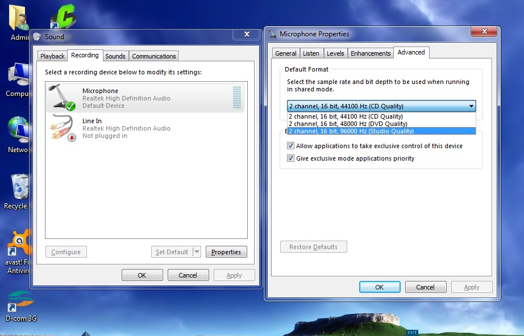524x336 pixels.
Task: Switch to the Communications tab
Action: (153, 56)
